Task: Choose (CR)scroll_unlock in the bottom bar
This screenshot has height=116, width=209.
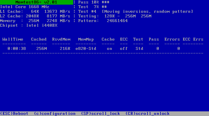Action: tap(147, 114)
